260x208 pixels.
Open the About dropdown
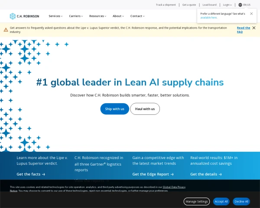click(x=118, y=16)
